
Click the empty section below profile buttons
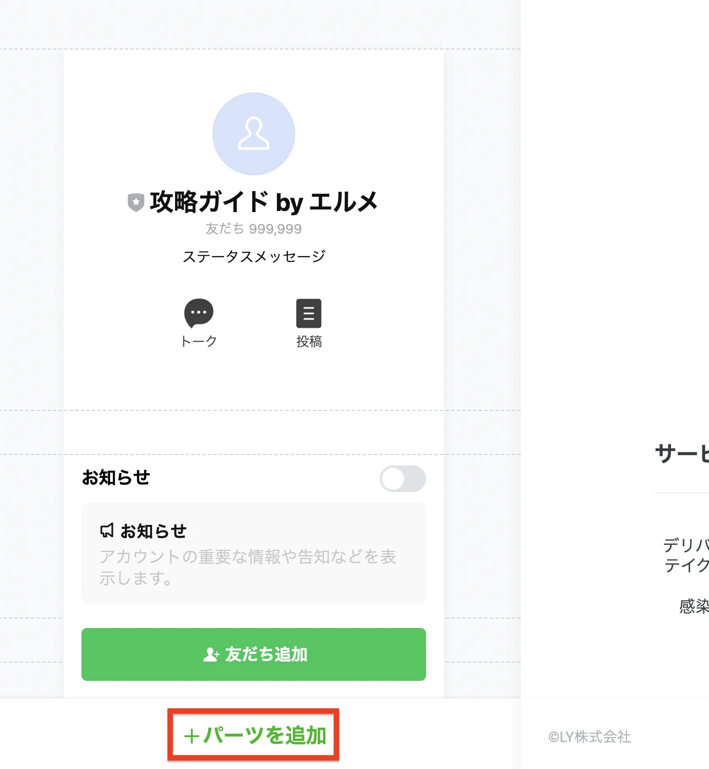(x=254, y=432)
